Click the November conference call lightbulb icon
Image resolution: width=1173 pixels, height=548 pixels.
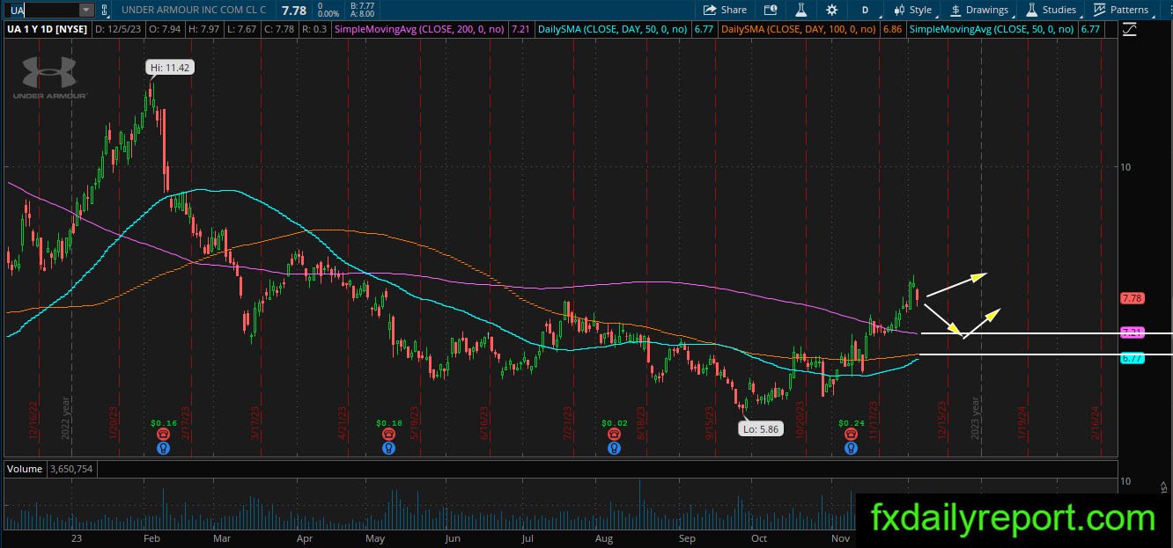[851, 448]
